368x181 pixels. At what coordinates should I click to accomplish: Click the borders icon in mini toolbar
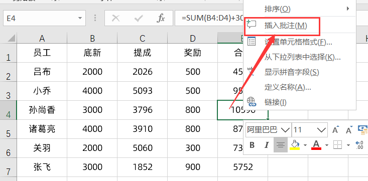pos(337,145)
